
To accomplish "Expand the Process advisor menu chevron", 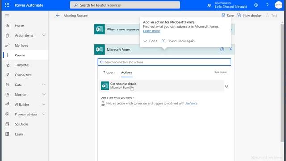I will 44,114.
